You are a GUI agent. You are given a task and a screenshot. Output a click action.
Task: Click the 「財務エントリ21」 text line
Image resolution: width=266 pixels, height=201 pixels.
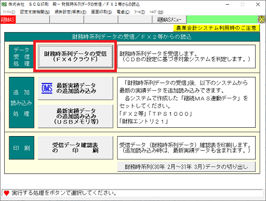click(x=143, y=122)
